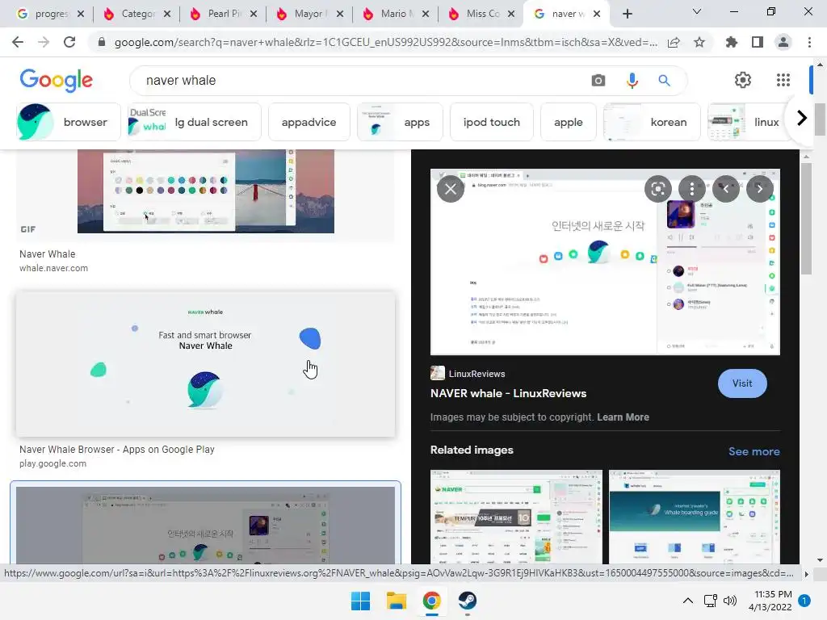Viewport: 827px width, 620px height.
Task: Show more suggestion chips with arrow
Action: click(802, 118)
